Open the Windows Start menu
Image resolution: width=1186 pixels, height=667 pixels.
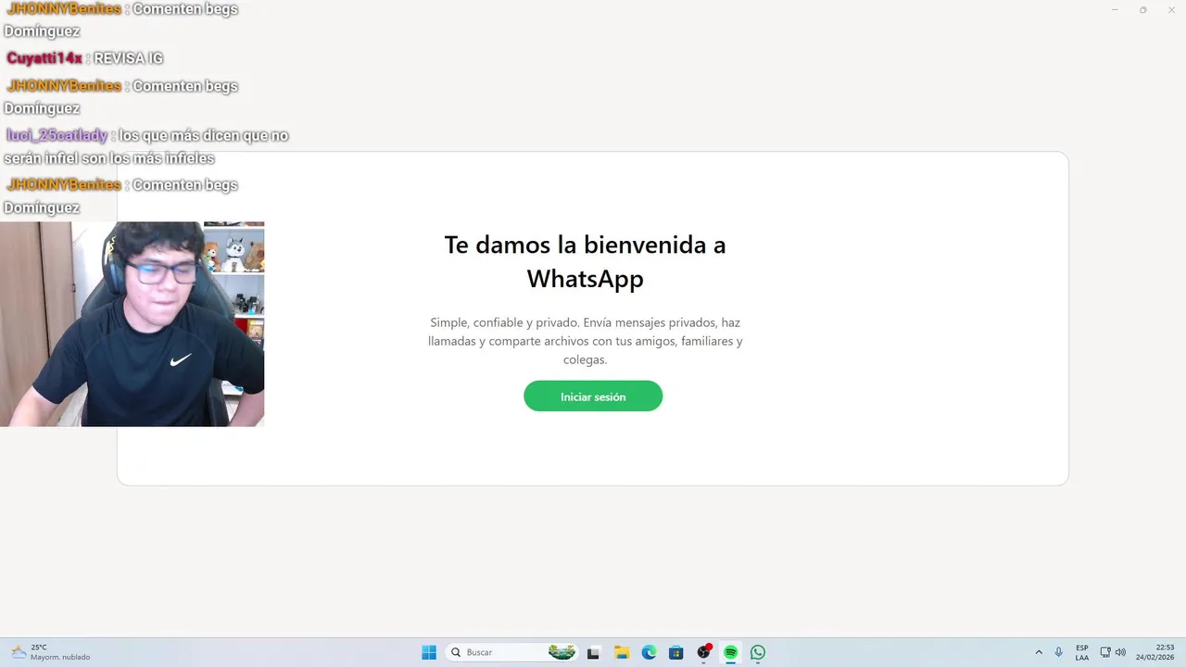pos(429,652)
